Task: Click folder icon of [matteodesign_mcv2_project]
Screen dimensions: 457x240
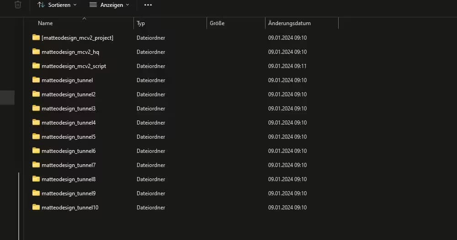Action: [x=36, y=37]
